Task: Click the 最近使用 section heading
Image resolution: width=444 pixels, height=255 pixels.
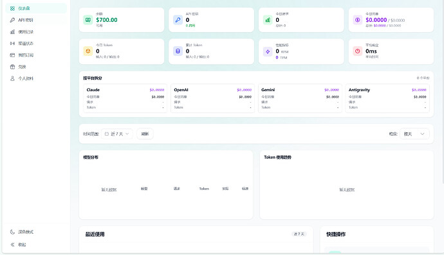Action: click(x=95, y=234)
